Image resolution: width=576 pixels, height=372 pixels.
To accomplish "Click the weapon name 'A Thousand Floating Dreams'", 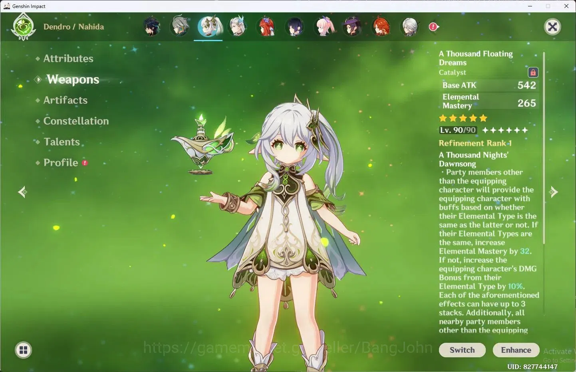I will [476, 58].
